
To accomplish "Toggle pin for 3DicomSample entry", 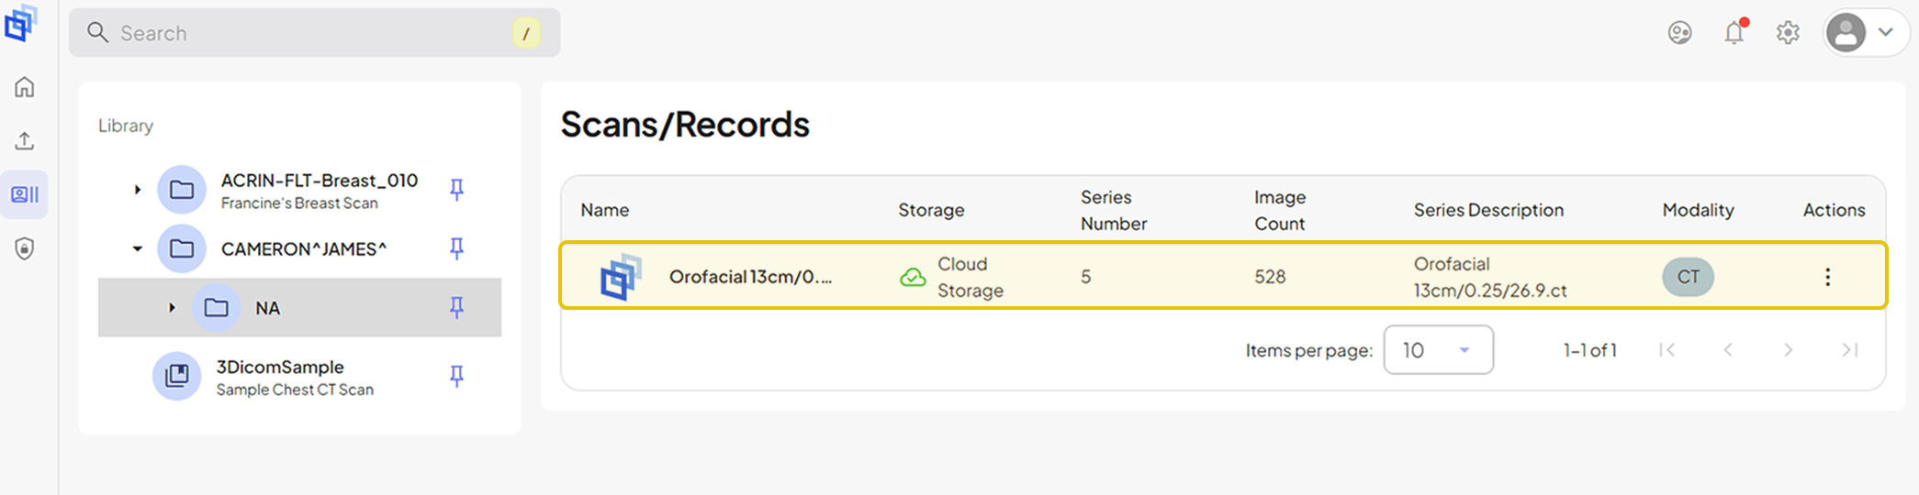I will 456,376.
